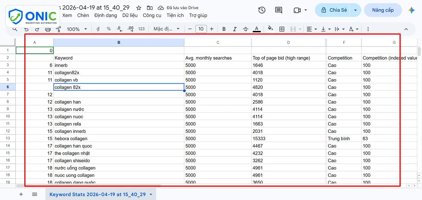Open the Tiện ích menu
Image resolution: width=422 pixels, height=200 pixels.
pyautogui.click(x=175, y=15)
